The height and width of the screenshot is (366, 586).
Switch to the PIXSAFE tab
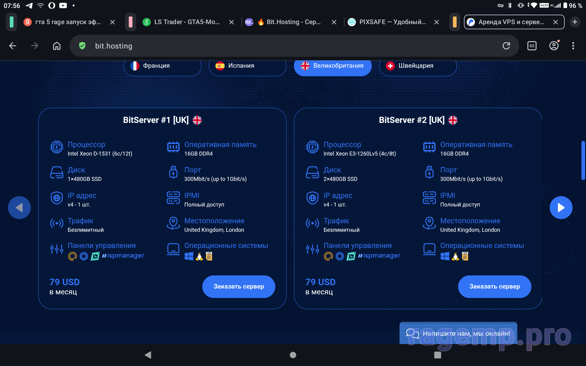tap(392, 22)
